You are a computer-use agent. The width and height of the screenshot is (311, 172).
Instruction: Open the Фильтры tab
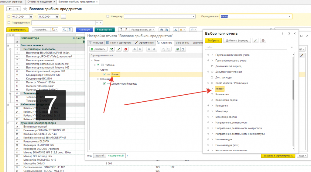click(96, 43)
